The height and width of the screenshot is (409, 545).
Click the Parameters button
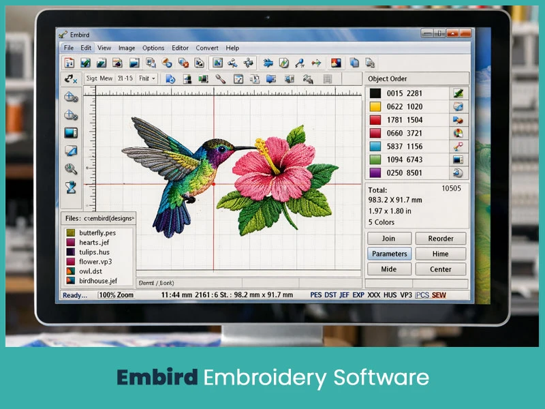tap(389, 254)
